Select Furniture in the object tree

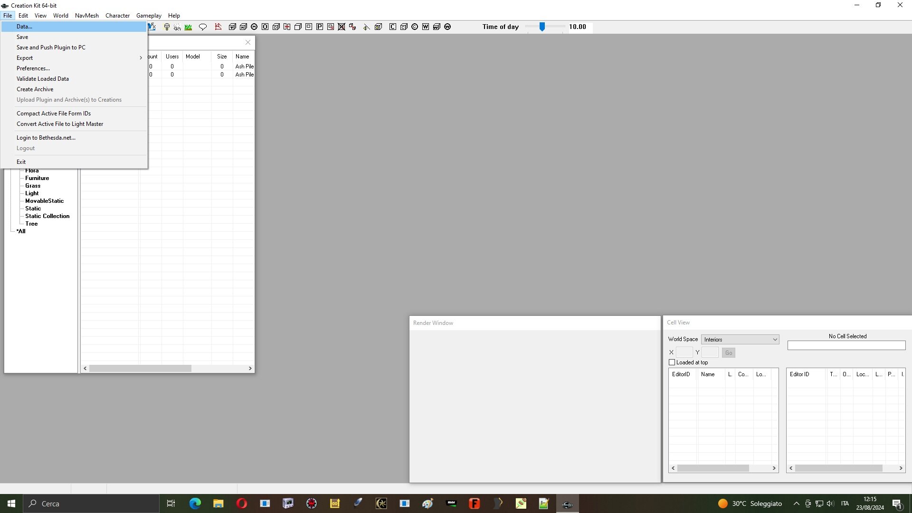point(37,178)
